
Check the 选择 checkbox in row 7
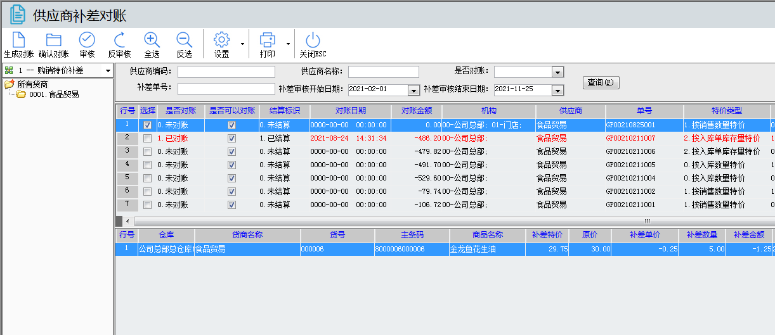coord(147,205)
